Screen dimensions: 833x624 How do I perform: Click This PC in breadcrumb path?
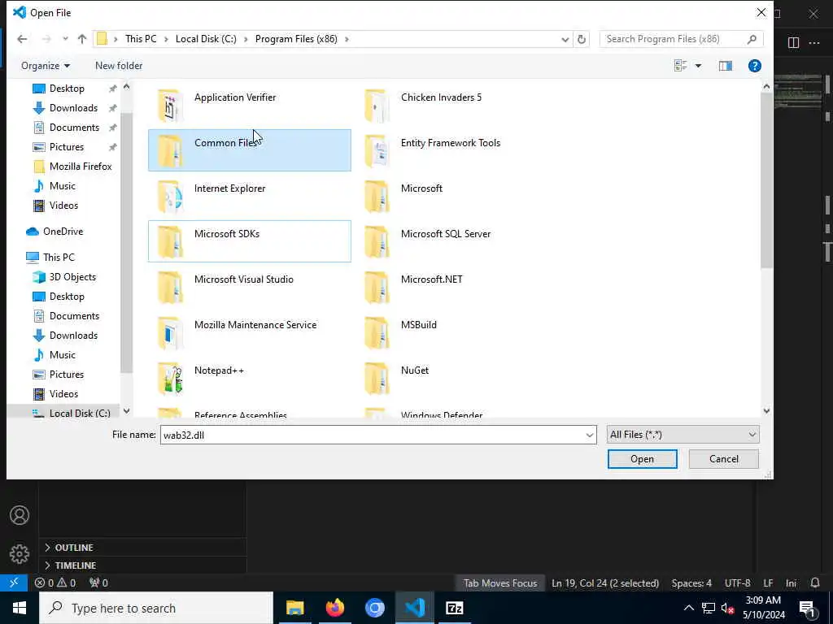(x=141, y=39)
